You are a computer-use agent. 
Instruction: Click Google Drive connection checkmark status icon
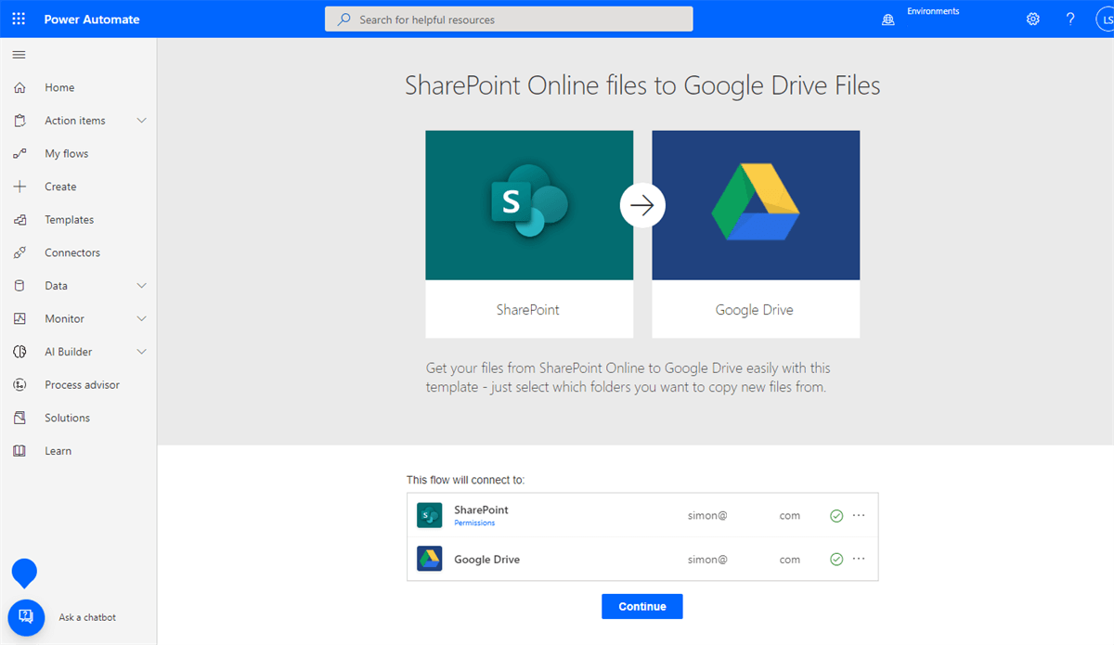(x=836, y=560)
